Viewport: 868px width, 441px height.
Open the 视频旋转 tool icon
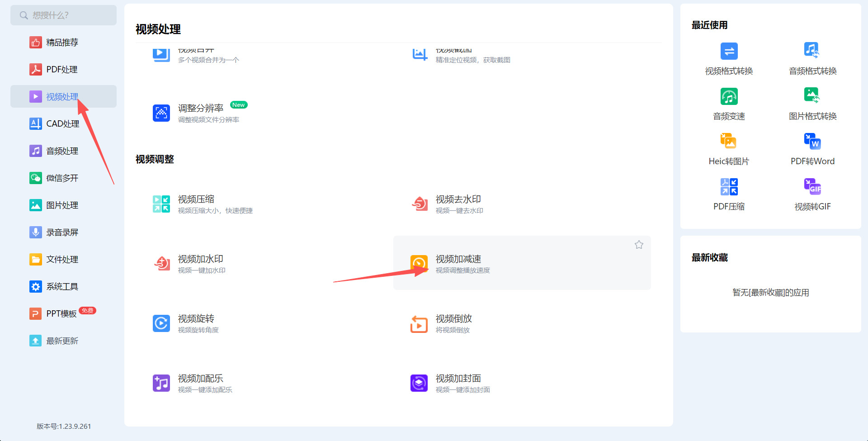click(x=161, y=323)
